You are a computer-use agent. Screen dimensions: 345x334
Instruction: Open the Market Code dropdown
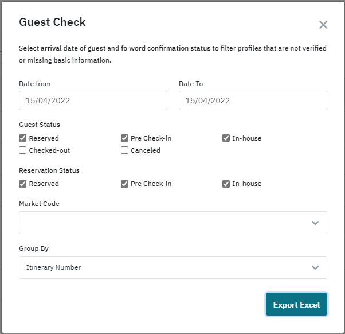[x=166, y=223]
